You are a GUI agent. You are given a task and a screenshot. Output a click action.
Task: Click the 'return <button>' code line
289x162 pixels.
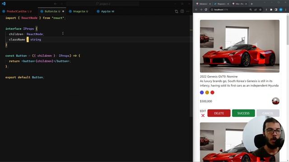click(40, 61)
